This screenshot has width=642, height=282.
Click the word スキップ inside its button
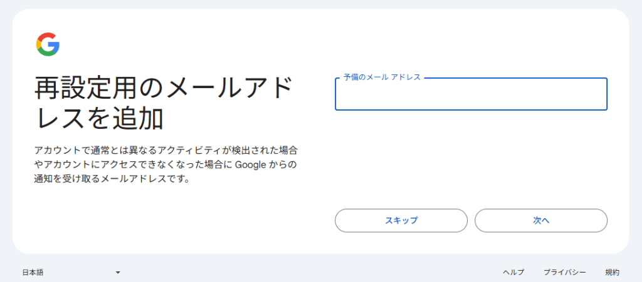tap(401, 220)
